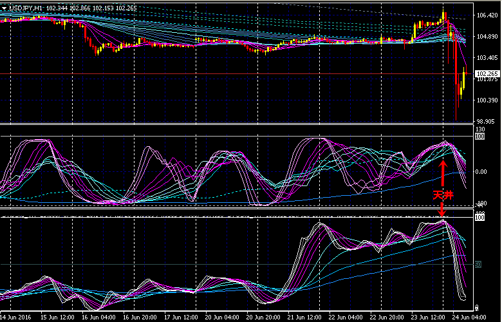Click the USDJPY,H1 chart title
Screen dimensions: 502x322
[24, 8]
